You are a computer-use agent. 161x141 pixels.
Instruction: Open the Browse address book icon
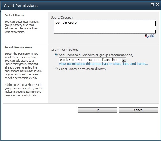pyautogui.click(x=152, y=36)
